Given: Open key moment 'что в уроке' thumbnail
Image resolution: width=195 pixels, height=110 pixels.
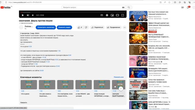Looking at the screenshot, I should 29,85.
